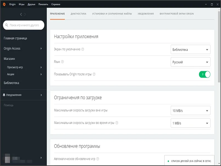Click help icon beside Показывать Origin после игры

click(x=94, y=74)
